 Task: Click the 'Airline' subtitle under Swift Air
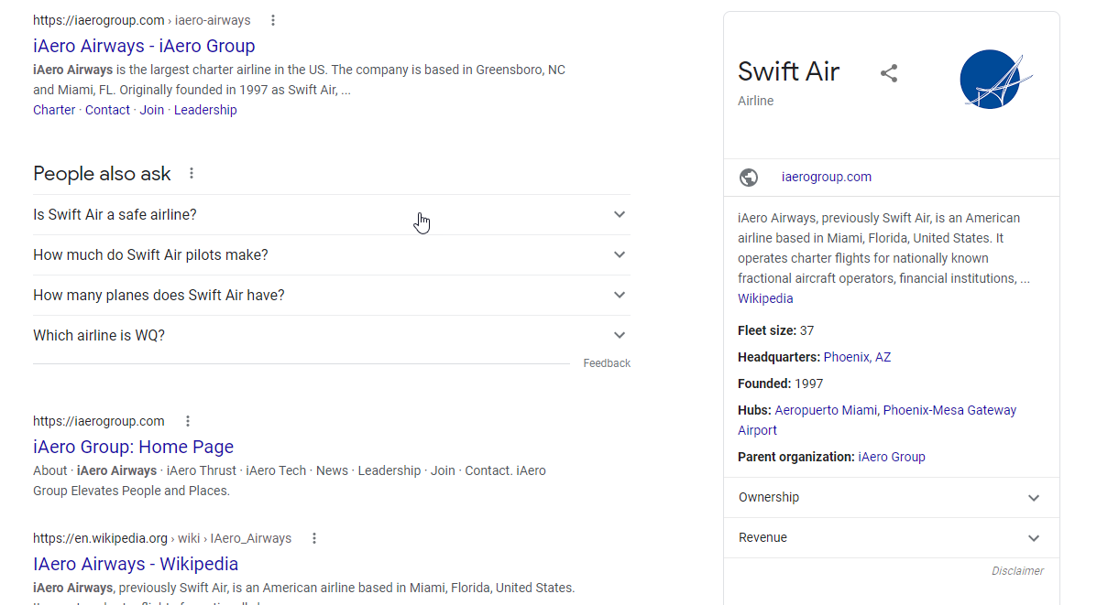(756, 101)
